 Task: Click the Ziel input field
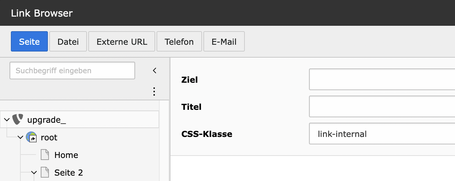pos(382,80)
